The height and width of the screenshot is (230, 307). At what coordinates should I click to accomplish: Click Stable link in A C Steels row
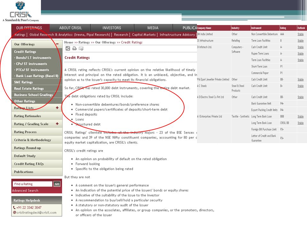click(301, 86)
